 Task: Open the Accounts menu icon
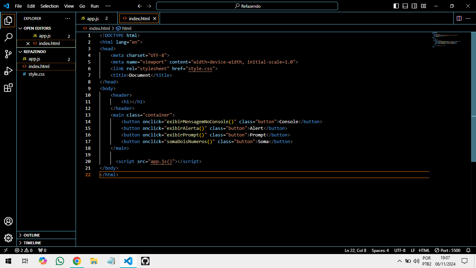(x=8, y=221)
